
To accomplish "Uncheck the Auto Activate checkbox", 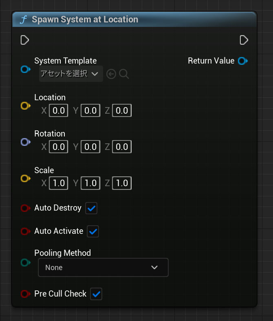I will [x=93, y=231].
